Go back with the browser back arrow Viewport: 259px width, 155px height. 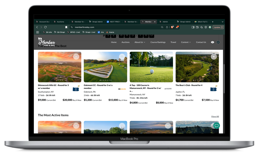[37, 27]
